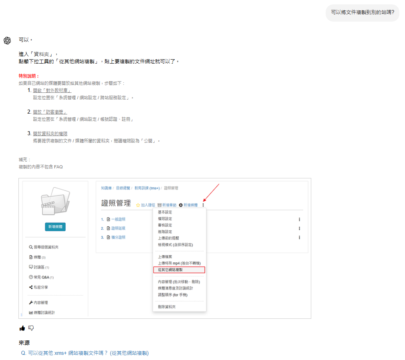The image size is (405, 360).
Task: Choose 權限設定 from the dropdown menu
Action: click(x=165, y=219)
